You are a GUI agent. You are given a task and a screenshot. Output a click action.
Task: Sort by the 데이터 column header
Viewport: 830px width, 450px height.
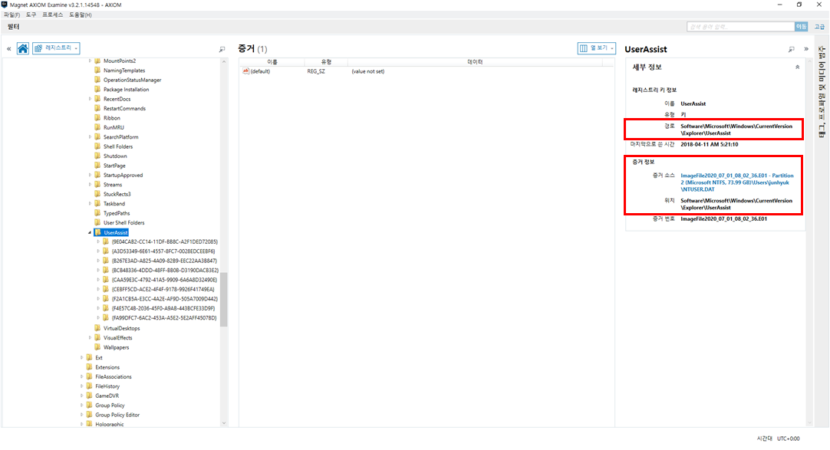click(x=475, y=62)
